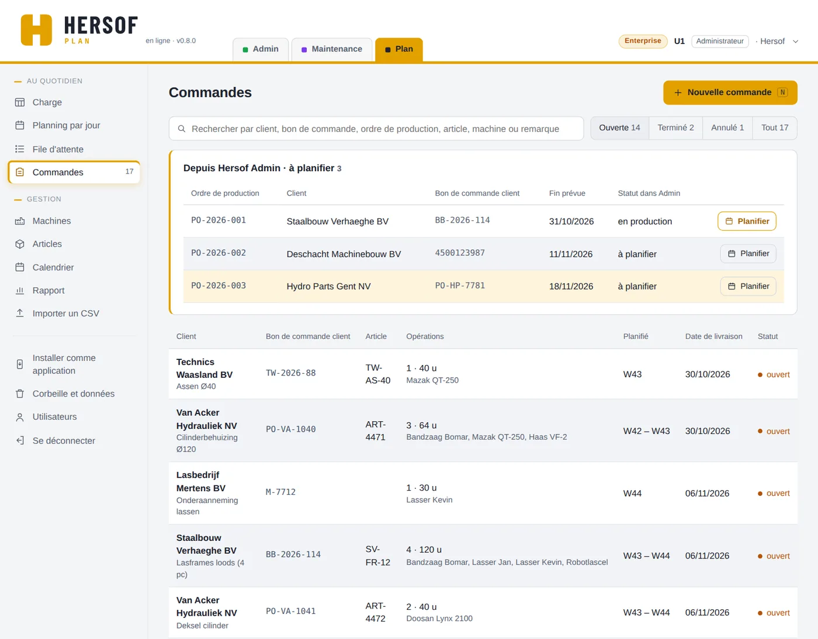Open Charge in the sidebar
This screenshot has width=818, height=639.
click(74, 102)
